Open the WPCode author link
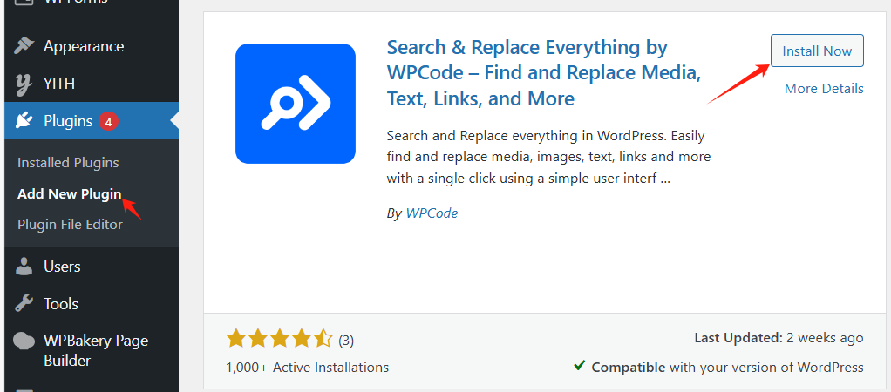The height and width of the screenshot is (392, 891). pos(432,213)
